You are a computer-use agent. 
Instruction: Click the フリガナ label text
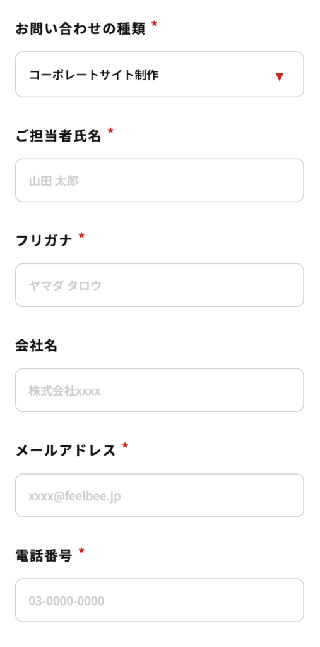pos(44,241)
